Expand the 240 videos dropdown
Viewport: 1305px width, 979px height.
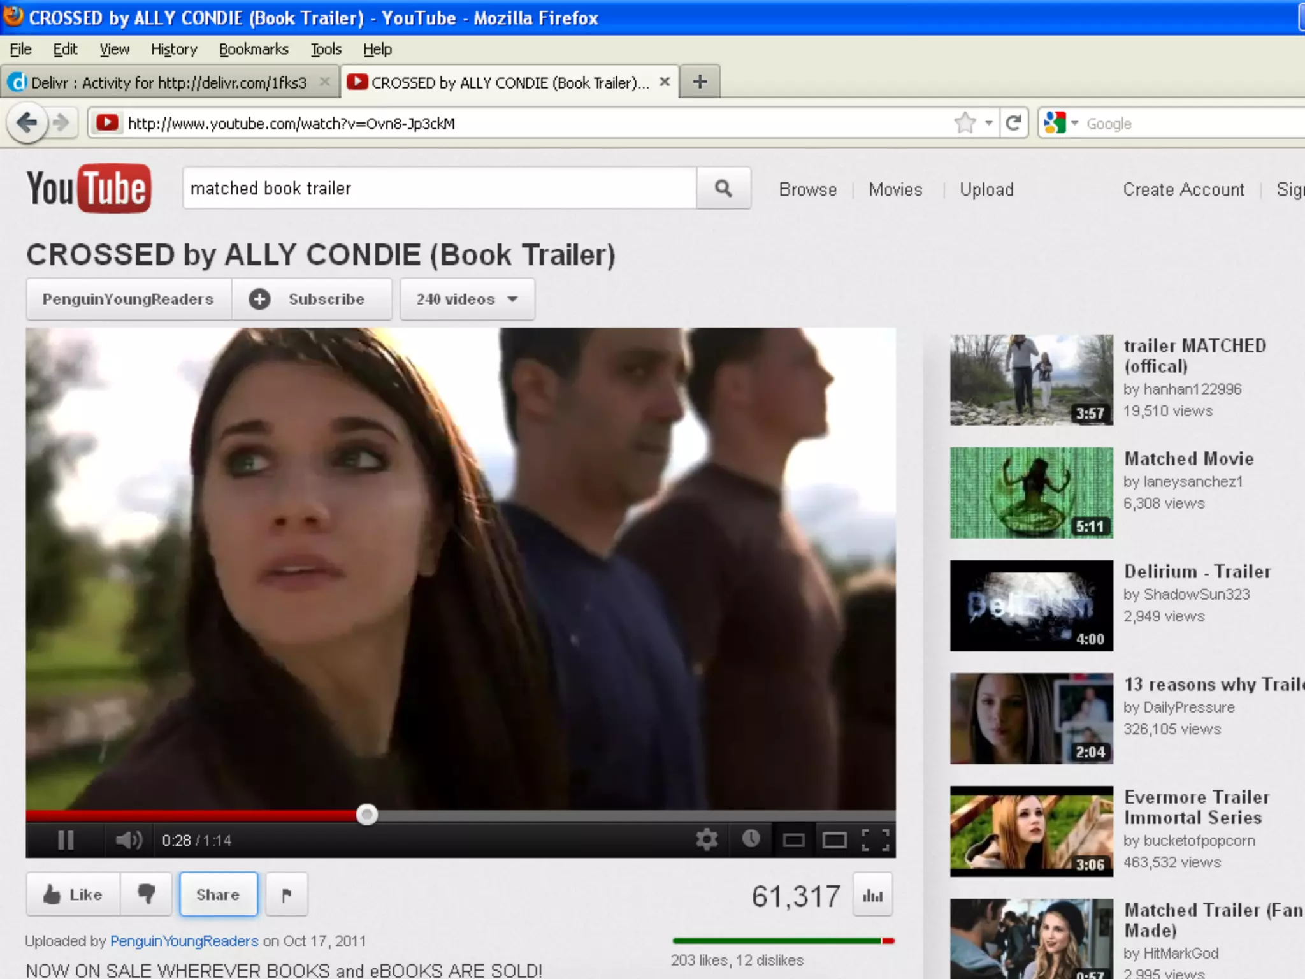[x=467, y=299]
